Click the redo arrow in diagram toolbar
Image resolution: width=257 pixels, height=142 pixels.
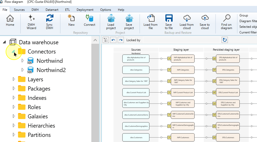(x=121, y=40)
